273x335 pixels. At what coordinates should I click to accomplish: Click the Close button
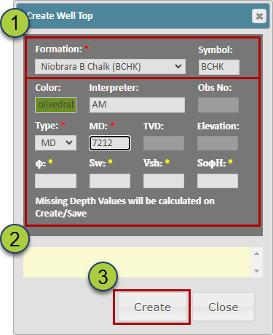click(x=223, y=307)
